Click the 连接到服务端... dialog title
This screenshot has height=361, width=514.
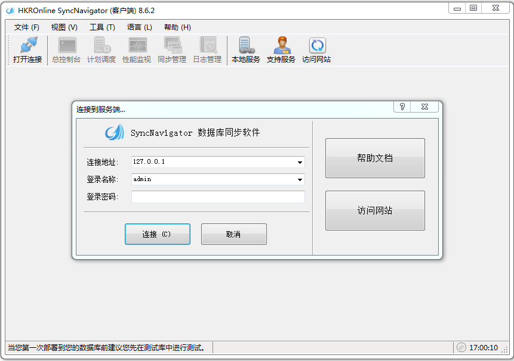101,110
